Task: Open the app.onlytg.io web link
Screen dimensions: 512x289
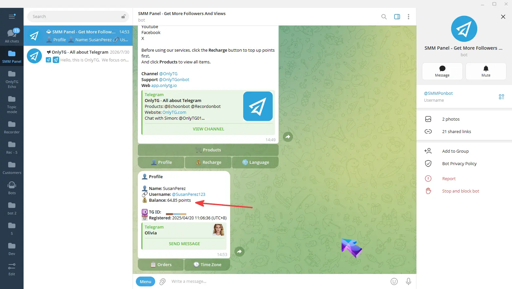Action: point(164,85)
